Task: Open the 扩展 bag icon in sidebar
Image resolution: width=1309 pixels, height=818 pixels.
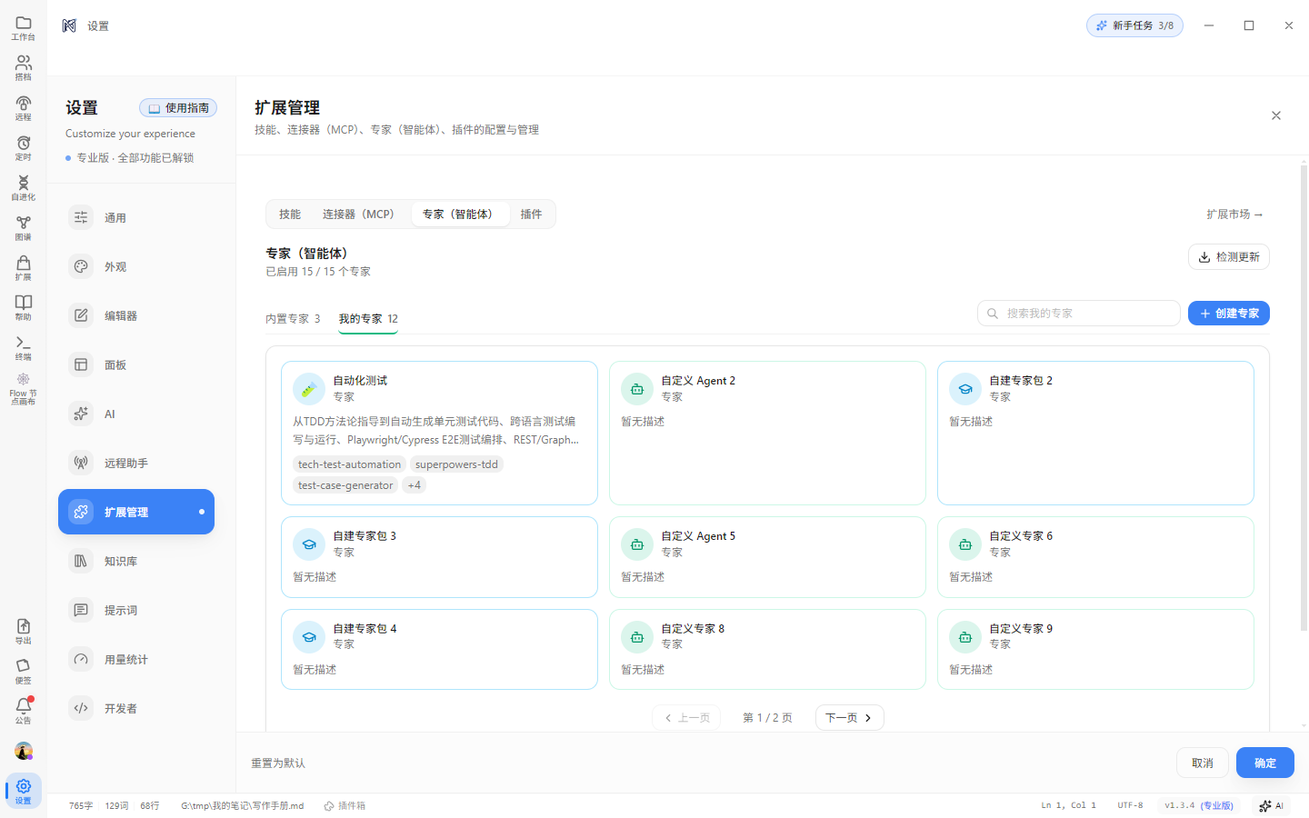Action: click(24, 267)
